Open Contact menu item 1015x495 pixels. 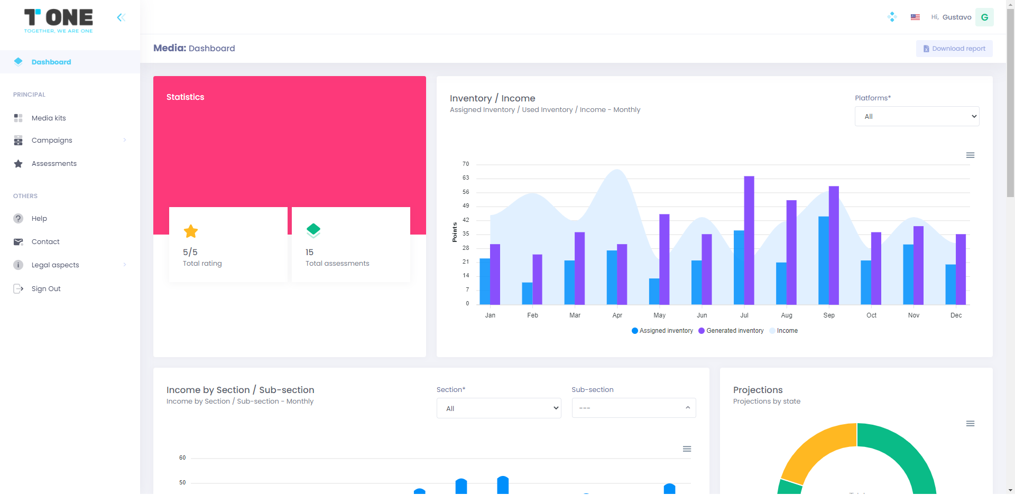(70, 242)
